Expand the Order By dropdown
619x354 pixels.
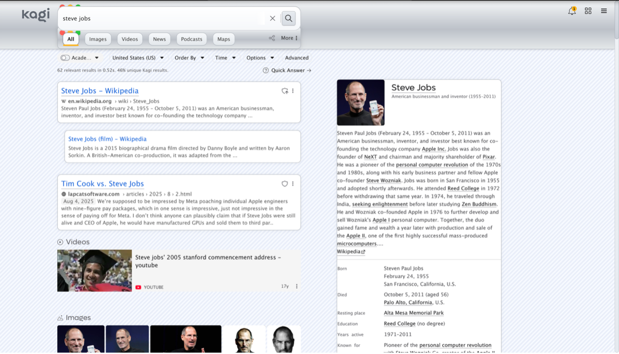point(190,57)
